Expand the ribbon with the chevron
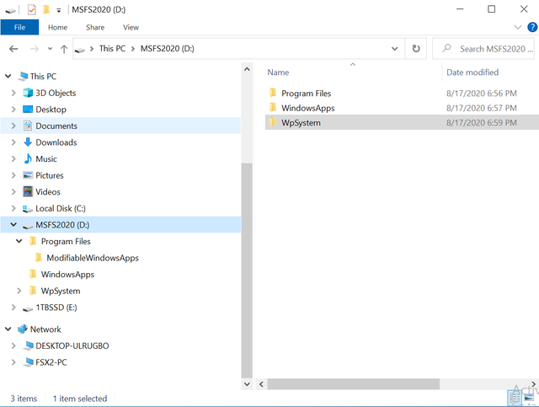 click(517, 27)
